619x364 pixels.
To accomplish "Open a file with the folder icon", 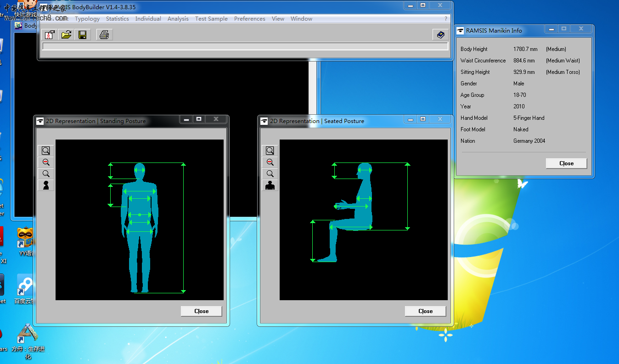I will (x=66, y=35).
